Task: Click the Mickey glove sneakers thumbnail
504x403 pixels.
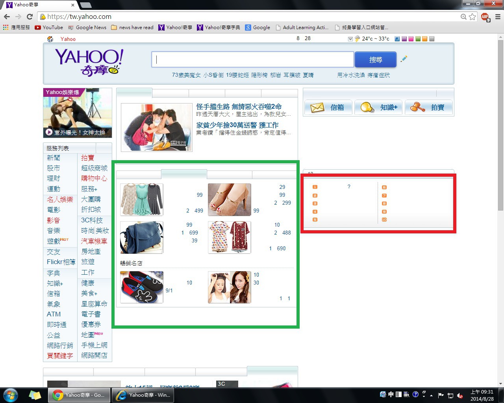Action: [142, 287]
